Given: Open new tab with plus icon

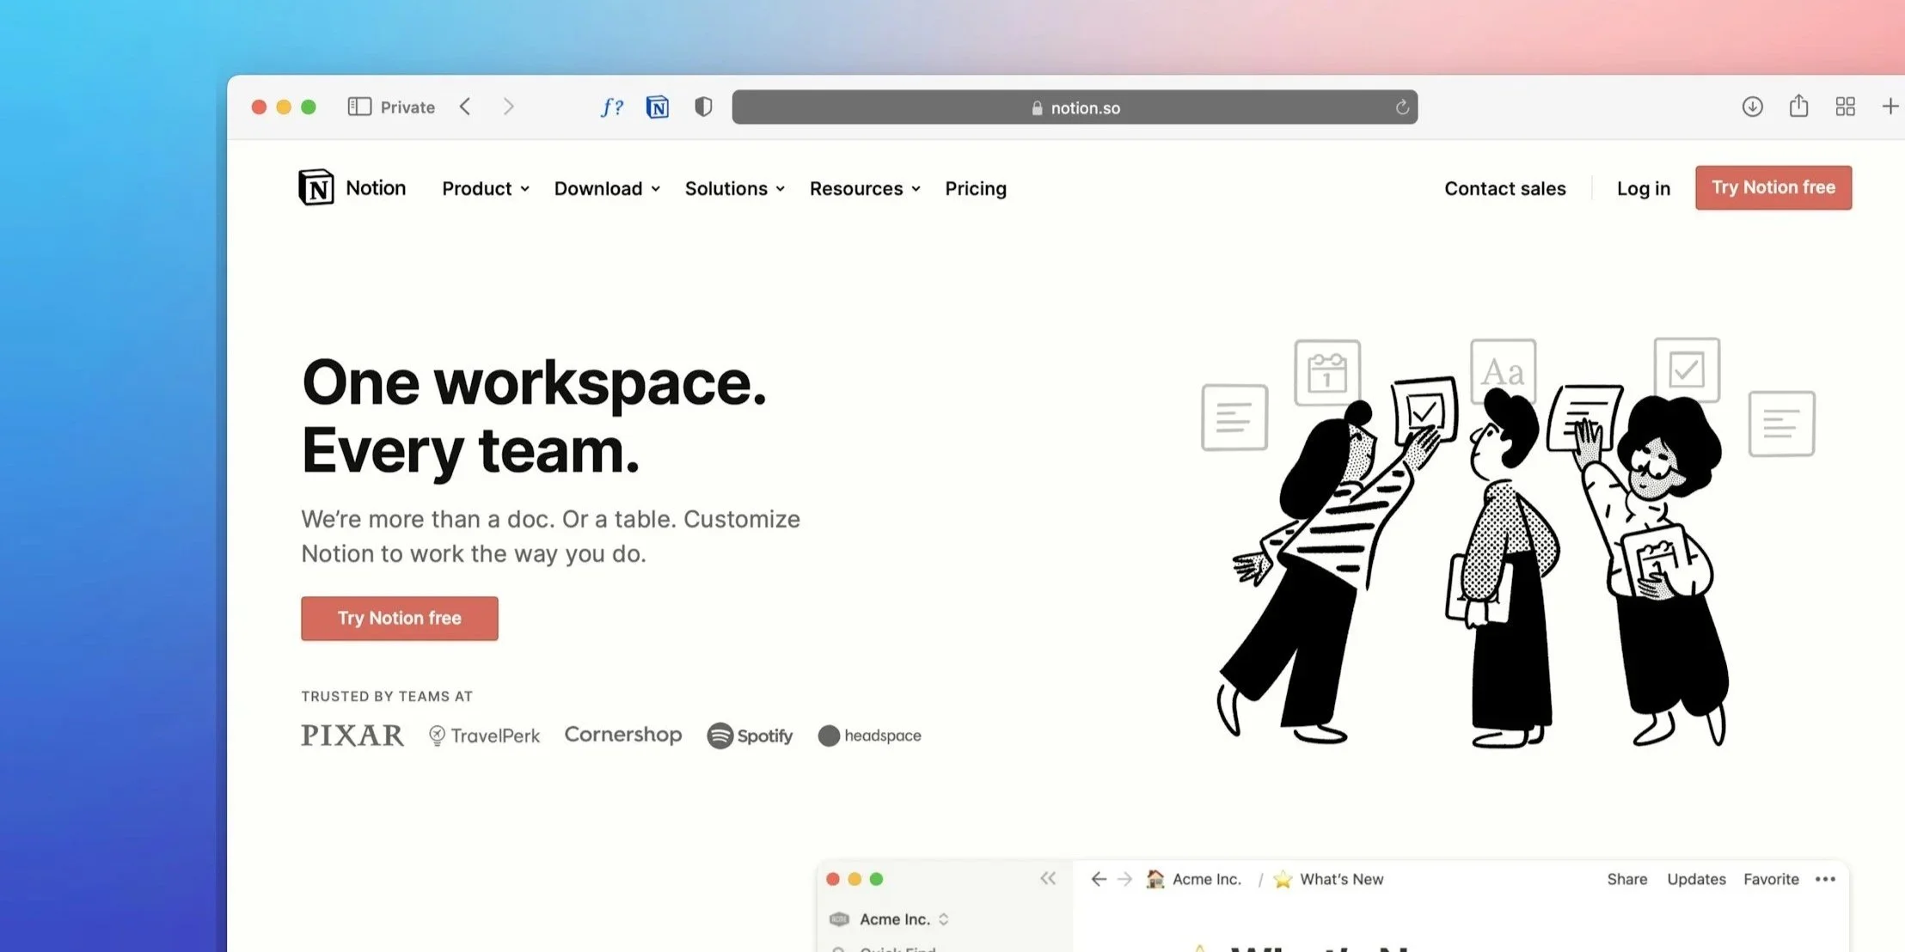Looking at the screenshot, I should pyautogui.click(x=1890, y=107).
